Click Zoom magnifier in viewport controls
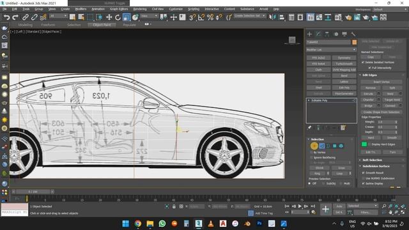 pyautogui.click(x=384, y=206)
